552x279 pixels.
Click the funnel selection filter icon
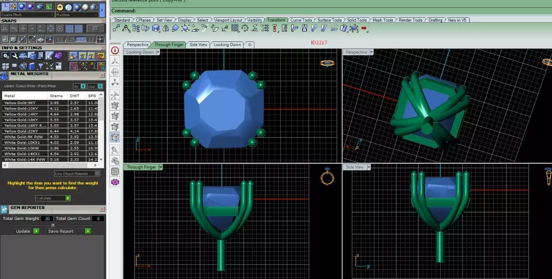pos(40,66)
